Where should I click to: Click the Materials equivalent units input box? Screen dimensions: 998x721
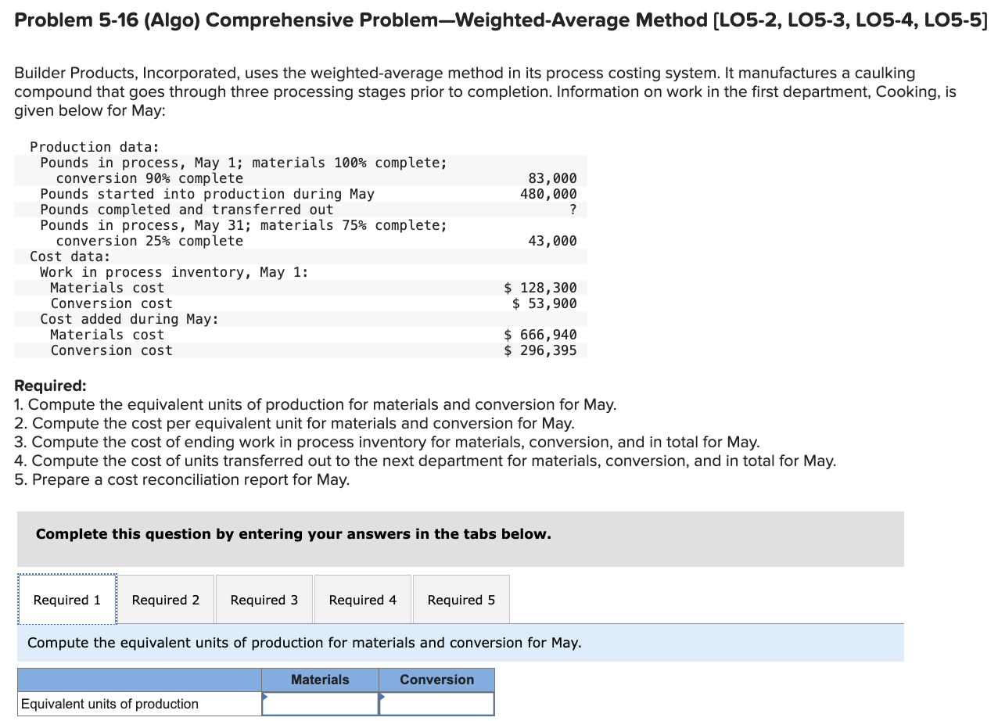coord(322,703)
